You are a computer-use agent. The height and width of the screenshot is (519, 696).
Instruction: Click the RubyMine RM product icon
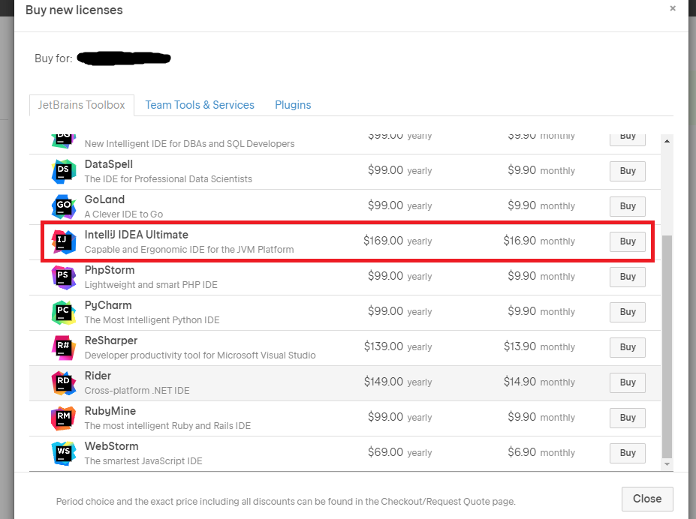coord(64,418)
